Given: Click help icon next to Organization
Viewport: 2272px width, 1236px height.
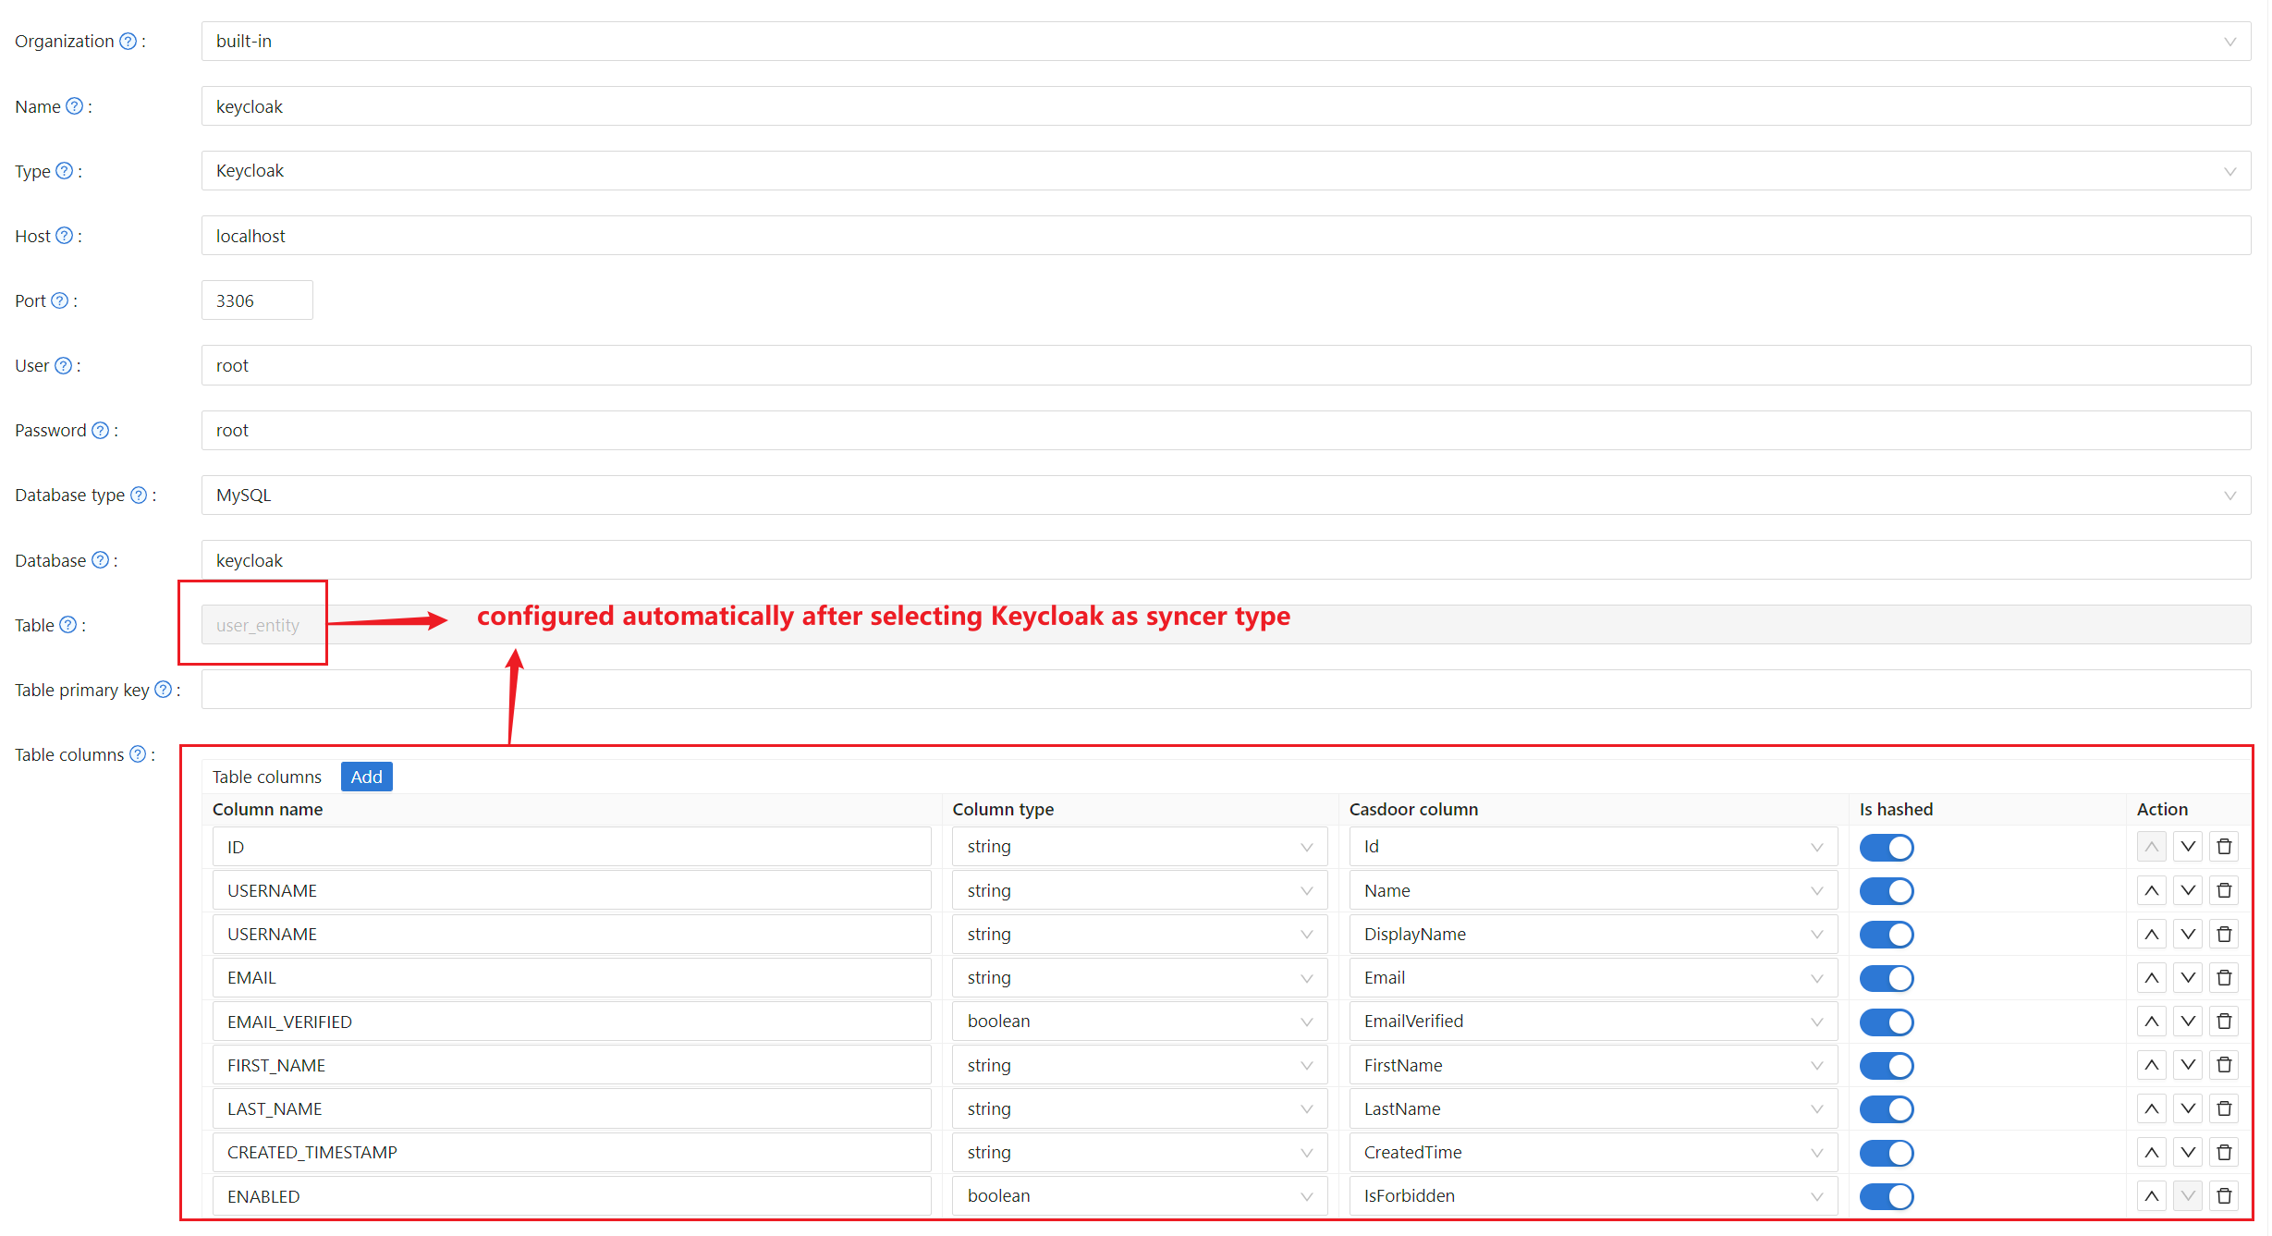Looking at the screenshot, I should (x=128, y=42).
